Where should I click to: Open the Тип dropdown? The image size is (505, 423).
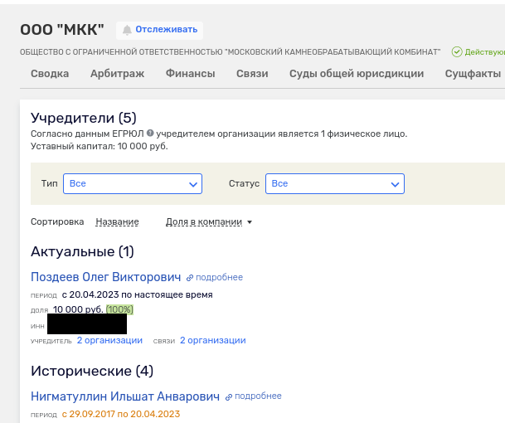pos(133,183)
